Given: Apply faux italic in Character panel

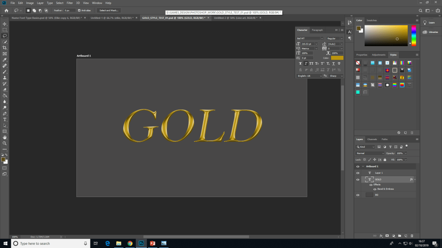Looking at the screenshot, I should (x=306, y=63).
